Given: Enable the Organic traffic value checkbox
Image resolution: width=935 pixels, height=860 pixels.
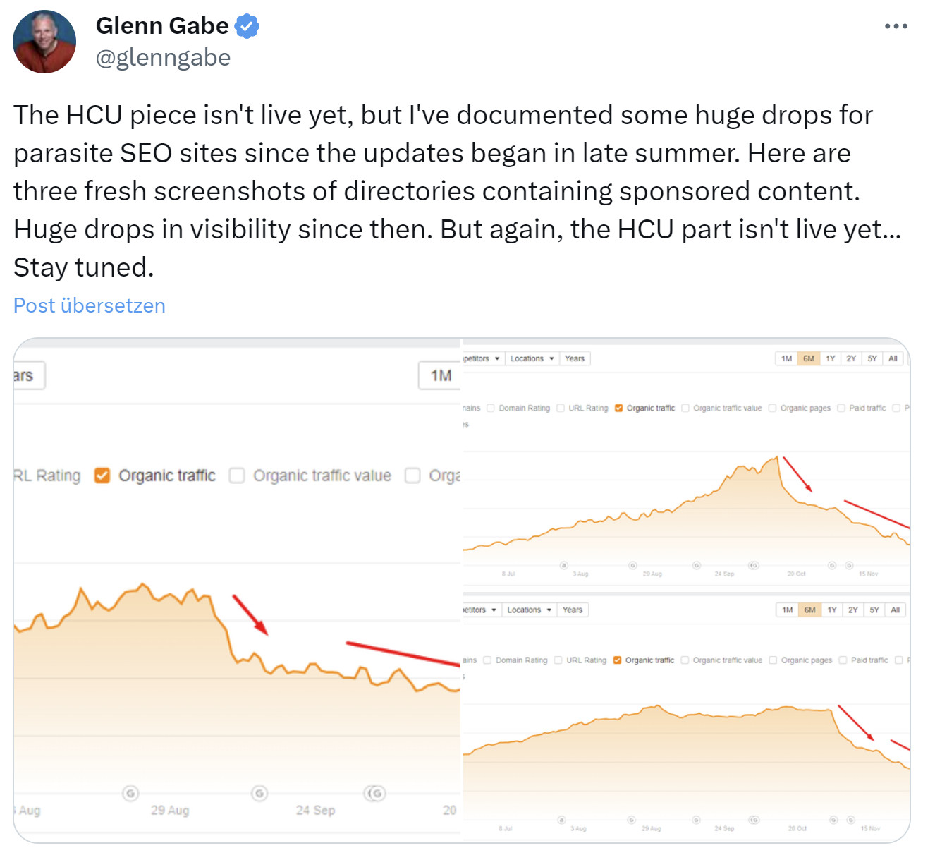Looking at the screenshot, I should pyautogui.click(x=236, y=475).
